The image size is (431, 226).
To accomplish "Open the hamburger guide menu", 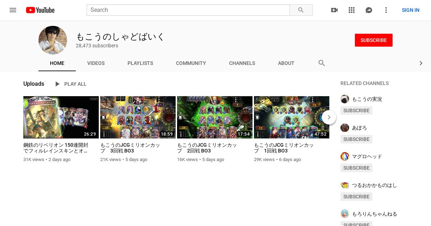I will pyautogui.click(x=13, y=10).
